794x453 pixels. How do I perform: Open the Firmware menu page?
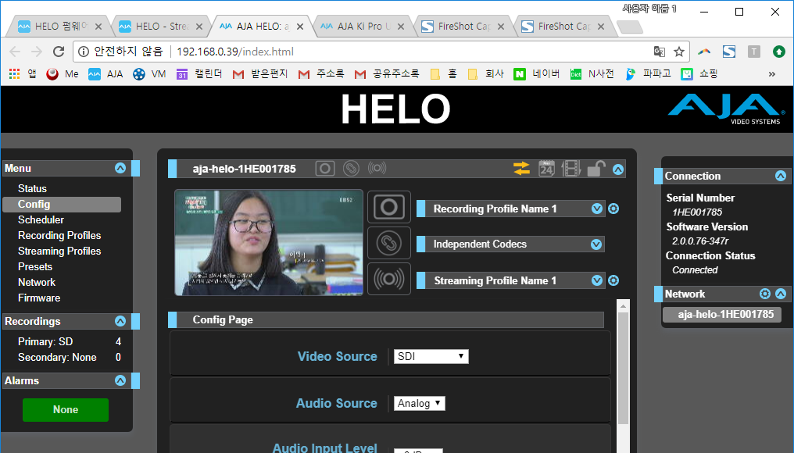(x=39, y=298)
